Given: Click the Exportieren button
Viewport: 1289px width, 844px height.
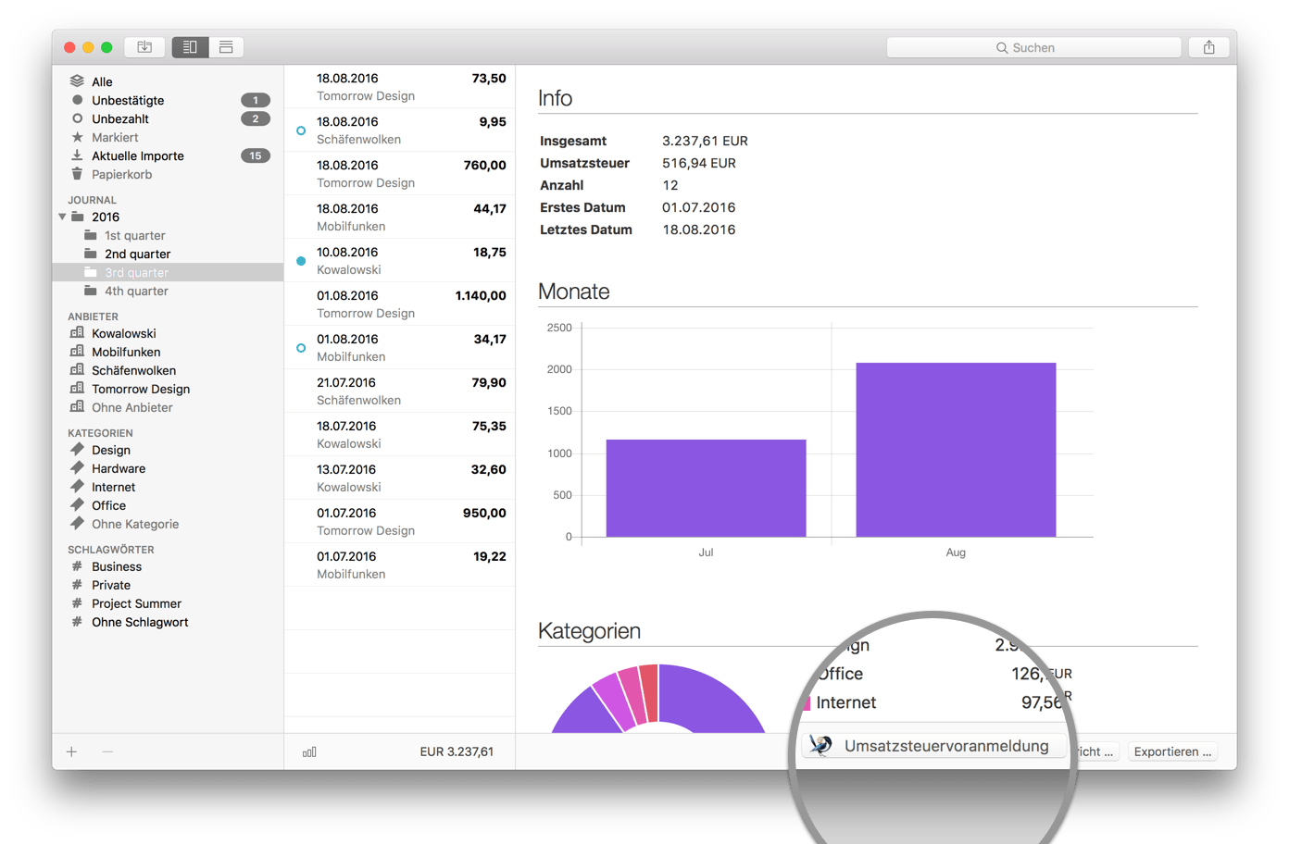Looking at the screenshot, I should [1171, 751].
